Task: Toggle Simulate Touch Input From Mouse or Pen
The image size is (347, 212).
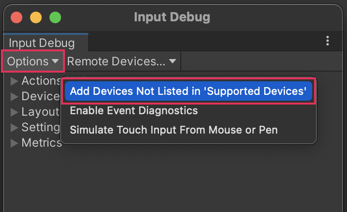Action: (x=173, y=130)
